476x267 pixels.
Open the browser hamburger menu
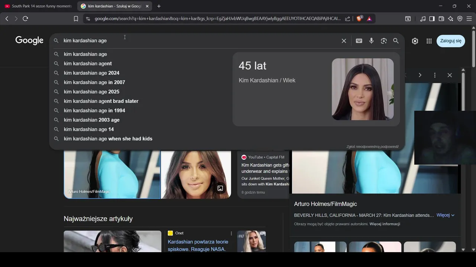point(469,19)
